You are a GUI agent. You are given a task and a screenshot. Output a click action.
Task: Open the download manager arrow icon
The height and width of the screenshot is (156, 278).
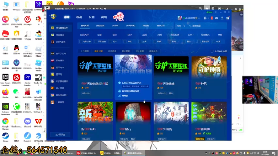(222, 18)
